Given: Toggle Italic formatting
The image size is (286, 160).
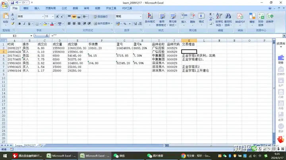Looking at the screenshot, I should [x=24, y=24].
